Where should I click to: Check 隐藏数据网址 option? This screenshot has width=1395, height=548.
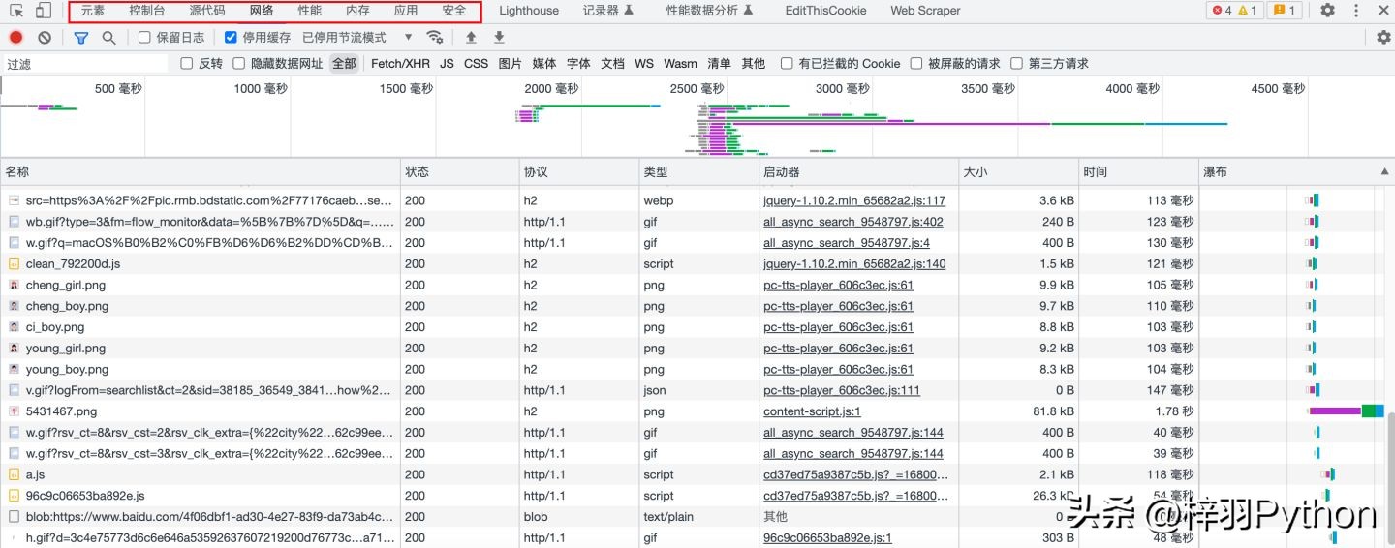pyautogui.click(x=239, y=64)
